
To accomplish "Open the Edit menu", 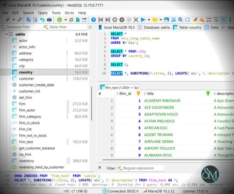I will (15, 13).
